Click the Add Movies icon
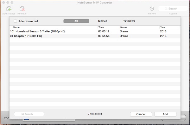This screenshot has height=125, width=190. (9, 9)
